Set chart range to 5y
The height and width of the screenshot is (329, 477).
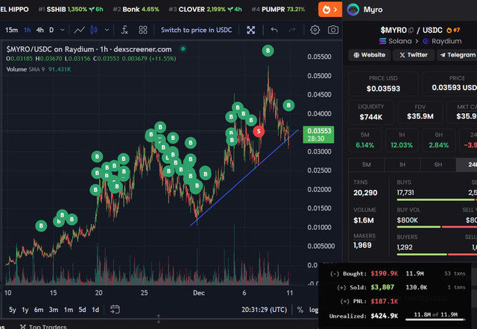[x=13, y=310]
